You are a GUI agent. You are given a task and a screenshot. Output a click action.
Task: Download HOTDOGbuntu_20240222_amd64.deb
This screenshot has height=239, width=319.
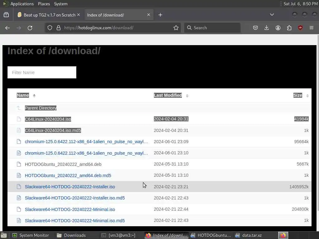click(63, 164)
